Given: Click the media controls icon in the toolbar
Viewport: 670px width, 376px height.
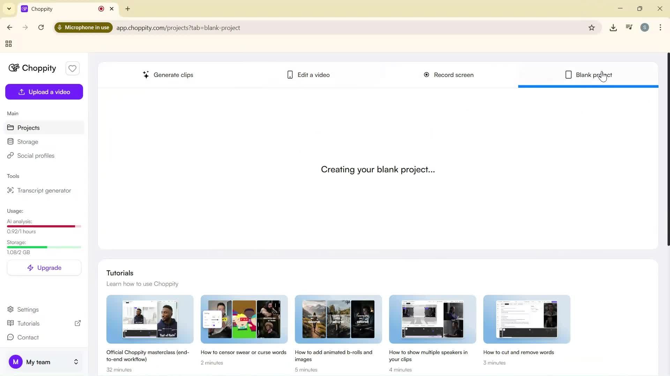Looking at the screenshot, I should coord(629,28).
